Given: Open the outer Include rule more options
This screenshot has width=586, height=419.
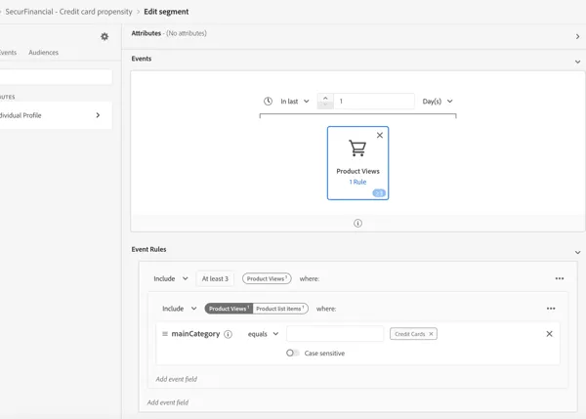Looking at the screenshot, I should pyautogui.click(x=560, y=278).
